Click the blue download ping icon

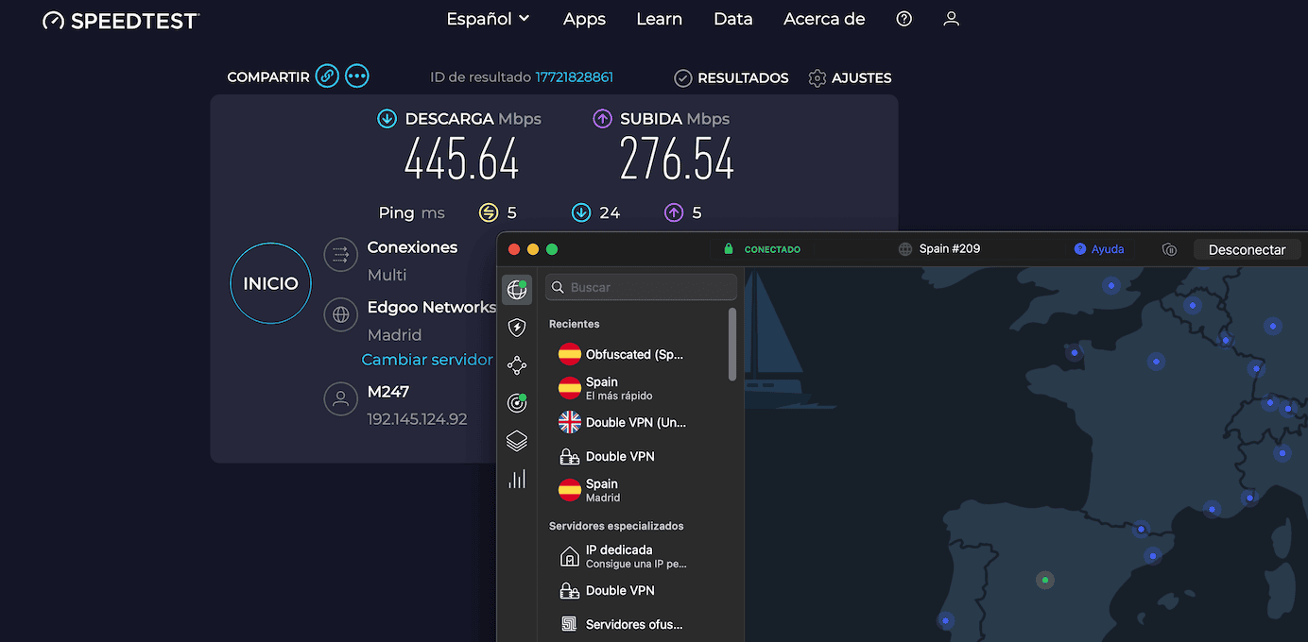(581, 212)
